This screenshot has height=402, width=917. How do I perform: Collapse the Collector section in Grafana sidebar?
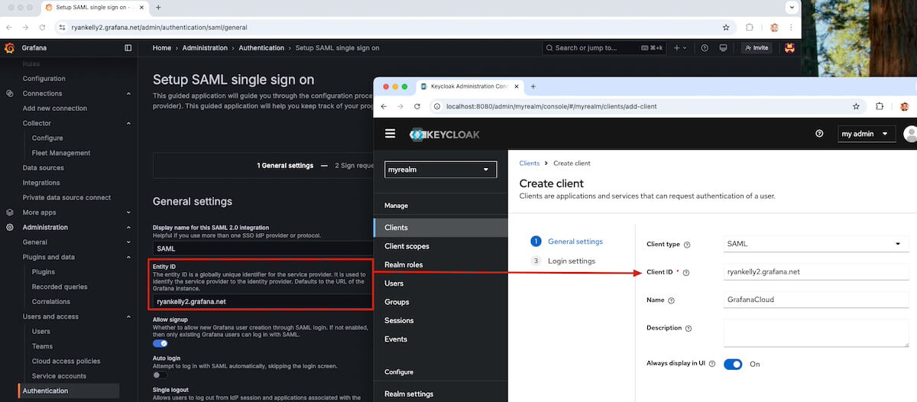[x=128, y=123]
